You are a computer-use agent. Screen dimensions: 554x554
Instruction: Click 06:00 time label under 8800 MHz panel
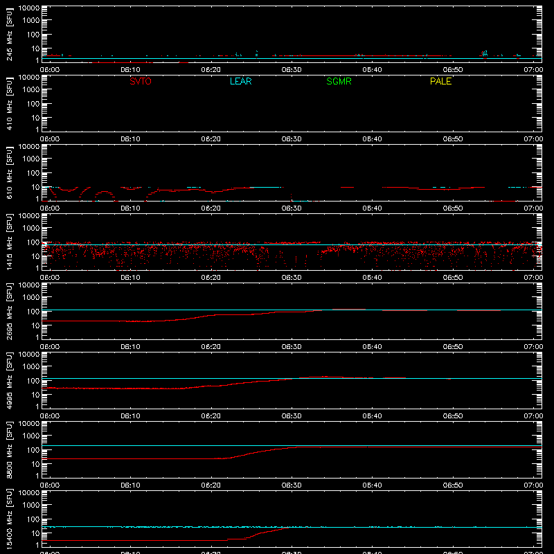(50, 485)
